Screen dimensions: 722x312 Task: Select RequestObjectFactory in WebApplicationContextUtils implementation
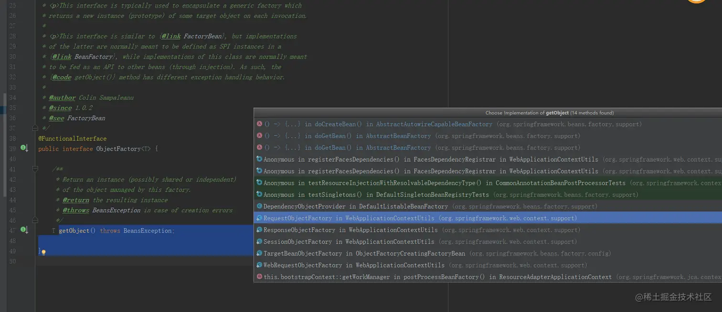pyautogui.click(x=488, y=218)
